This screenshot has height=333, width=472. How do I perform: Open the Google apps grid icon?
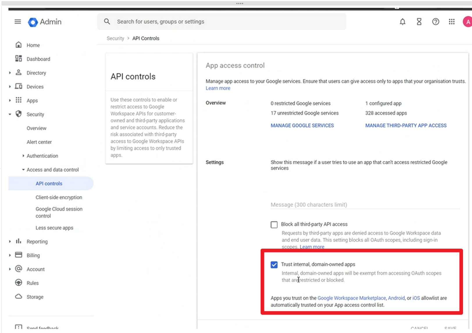(451, 22)
